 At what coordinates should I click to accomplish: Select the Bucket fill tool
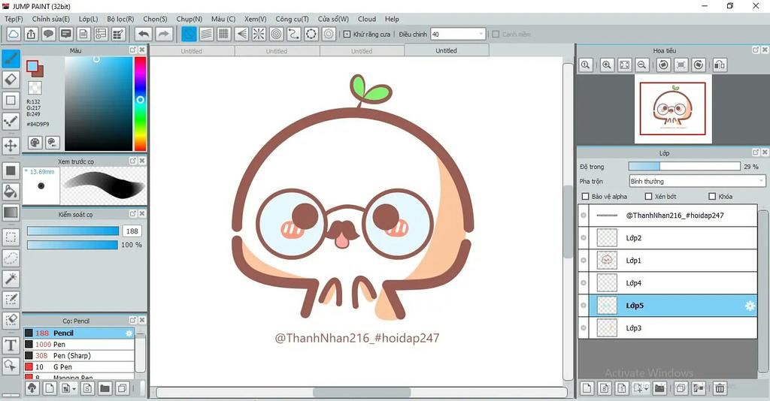click(x=11, y=191)
